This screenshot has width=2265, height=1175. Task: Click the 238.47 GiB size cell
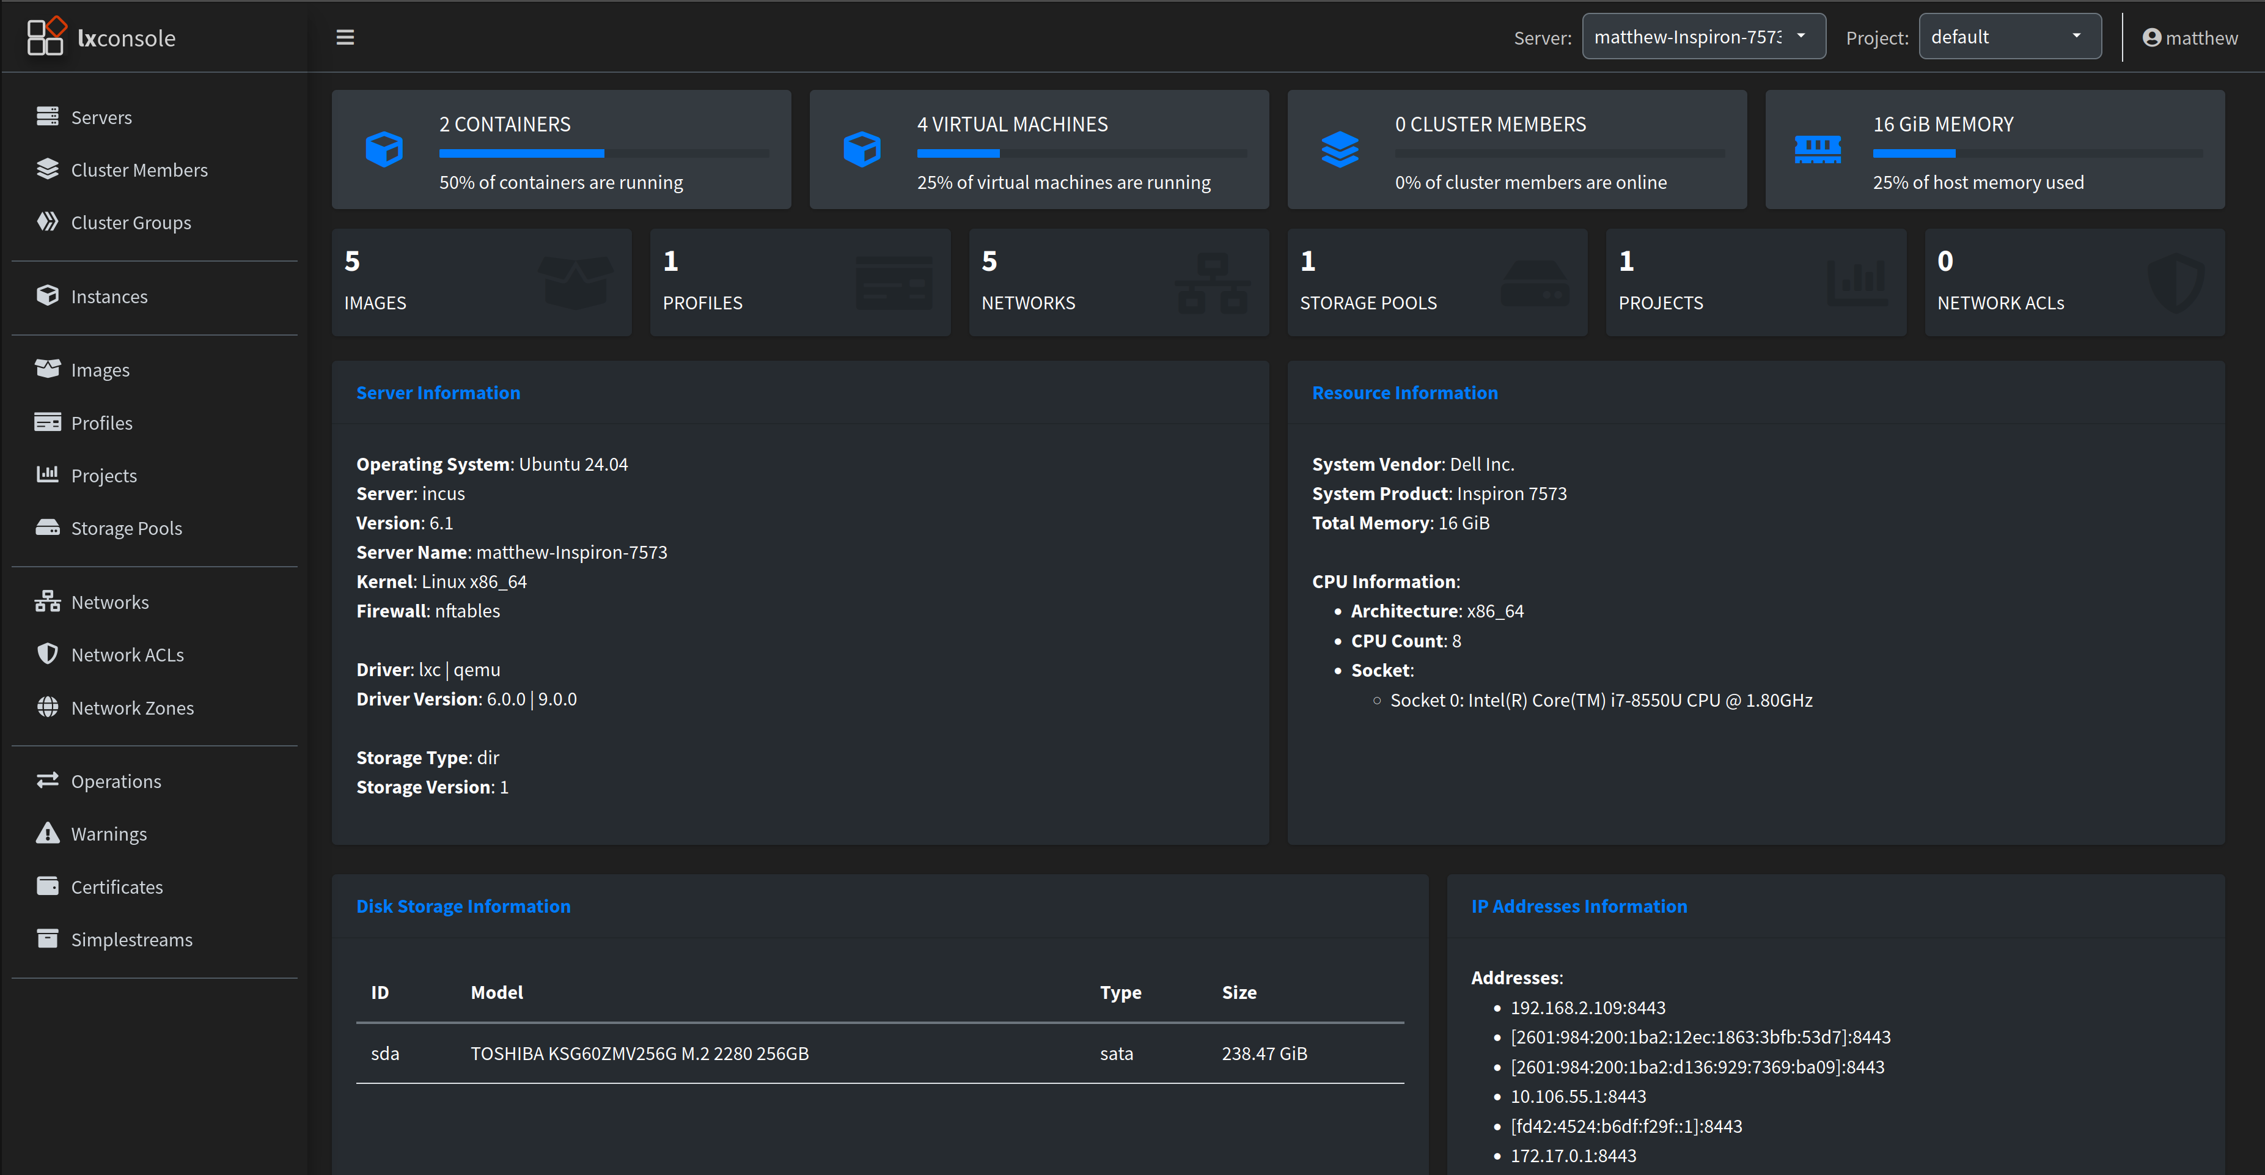pos(1265,1053)
